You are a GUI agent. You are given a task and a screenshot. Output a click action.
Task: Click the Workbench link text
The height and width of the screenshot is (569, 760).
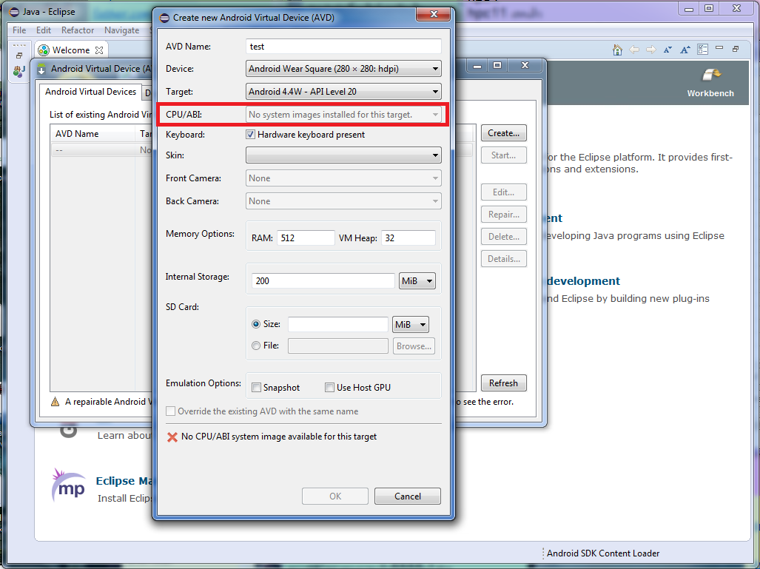click(710, 93)
